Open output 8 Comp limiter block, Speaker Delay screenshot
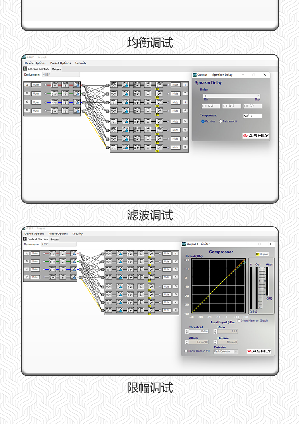The height and width of the screenshot is (424, 299). click(x=159, y=147)
